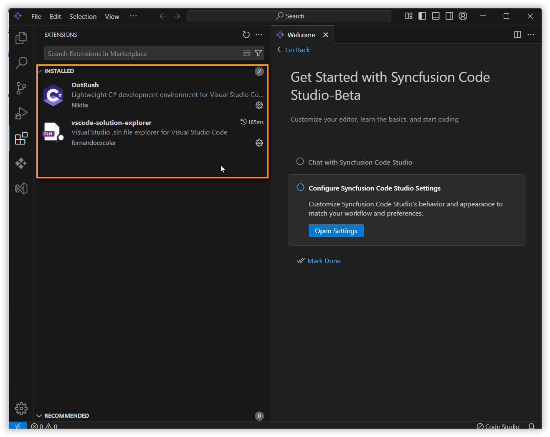This screenshot has width=550, height=437.
Task: Open the Visual Studio solution explorer activity icon
Action: [x=21, y=188]
